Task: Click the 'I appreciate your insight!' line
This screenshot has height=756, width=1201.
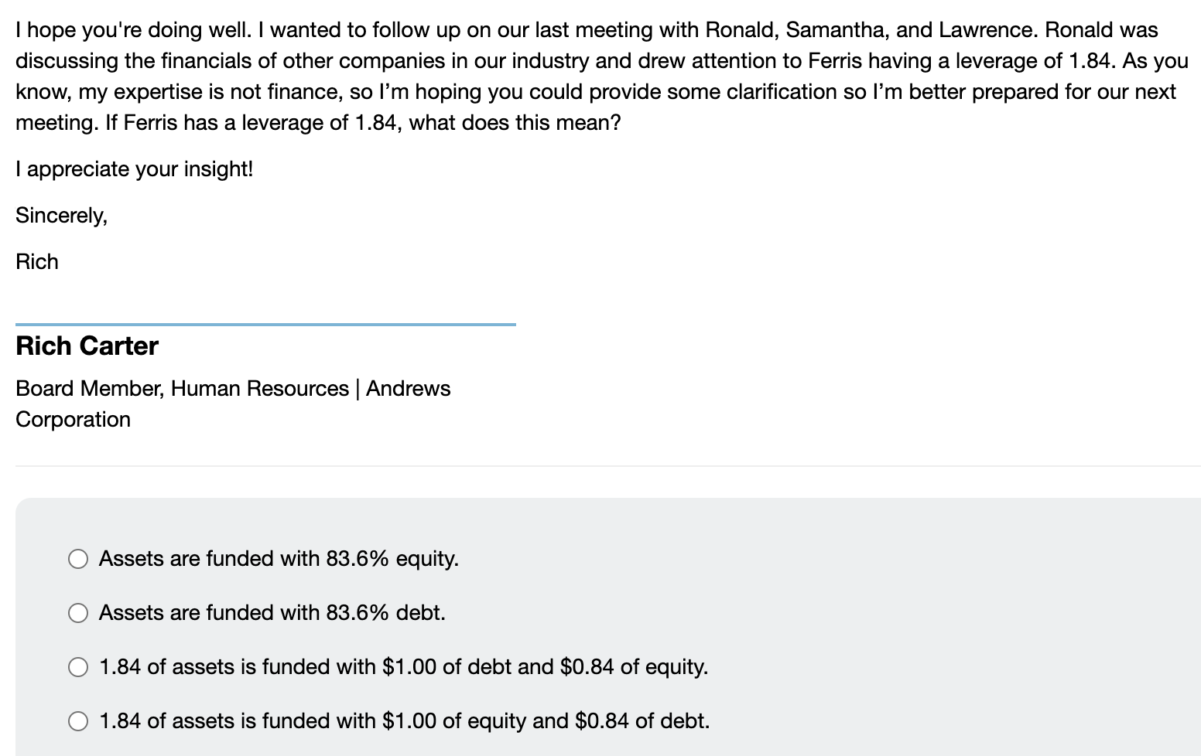Action: click(132, 169)
